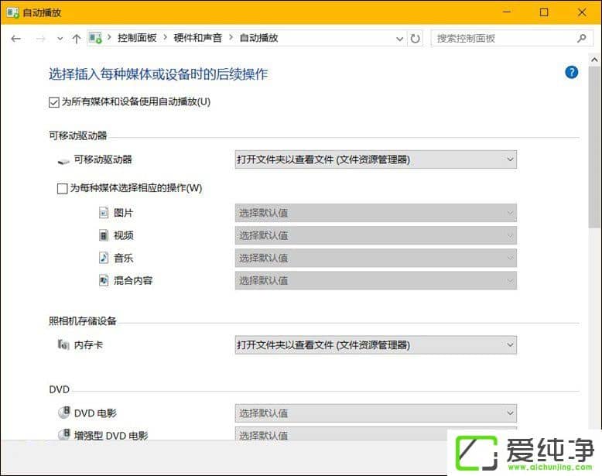Click the 可移动驱动器 drive icon
The height and width of the screenshot is (476, 602).
pyautogui.click(x=63, y=160)
